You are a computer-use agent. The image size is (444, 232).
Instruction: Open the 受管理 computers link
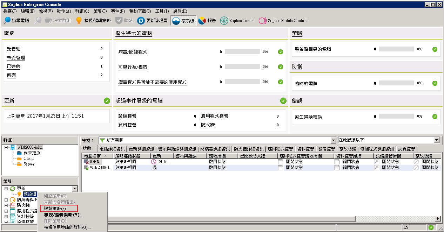pos(13,49)
